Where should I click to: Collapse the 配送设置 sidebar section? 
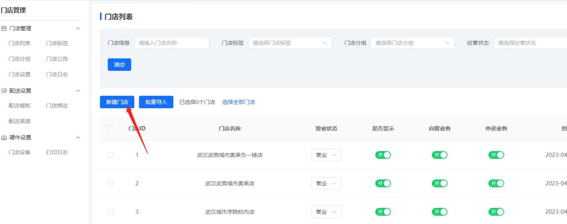[x=78, y=91]
